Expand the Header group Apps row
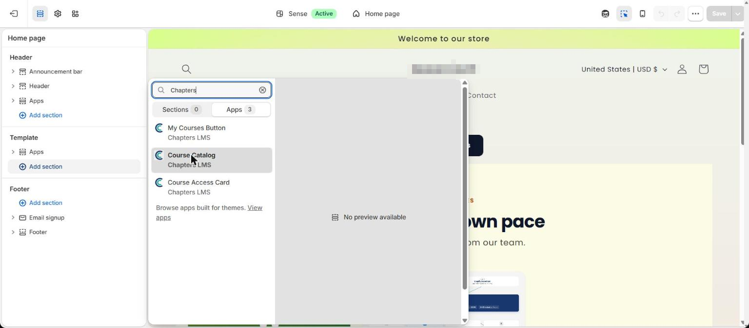The height and width of the screenshot is (328, 749). click(x=13, y=101)
